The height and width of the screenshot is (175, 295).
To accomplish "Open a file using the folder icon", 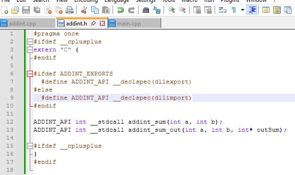I will [x=15, y=10].
